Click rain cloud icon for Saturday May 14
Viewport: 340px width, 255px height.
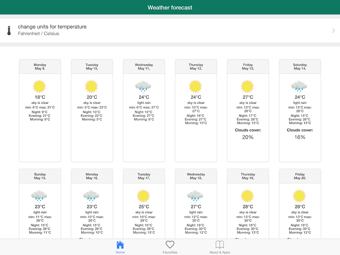[299, 87]
